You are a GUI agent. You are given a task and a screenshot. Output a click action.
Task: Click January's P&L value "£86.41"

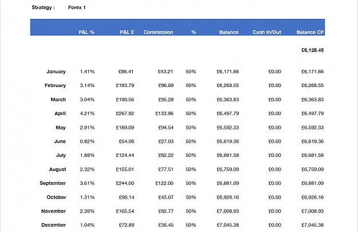126,72
